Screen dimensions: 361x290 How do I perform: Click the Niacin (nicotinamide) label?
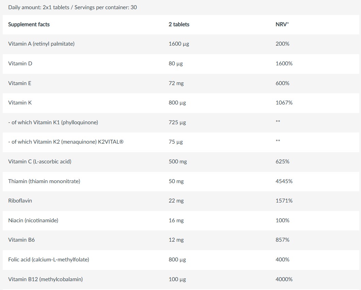(x=33, y=221)
